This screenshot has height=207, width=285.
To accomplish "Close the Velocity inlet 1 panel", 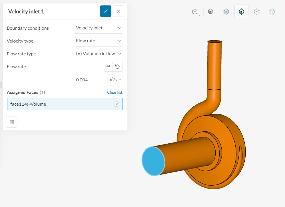I will point(119,11).
